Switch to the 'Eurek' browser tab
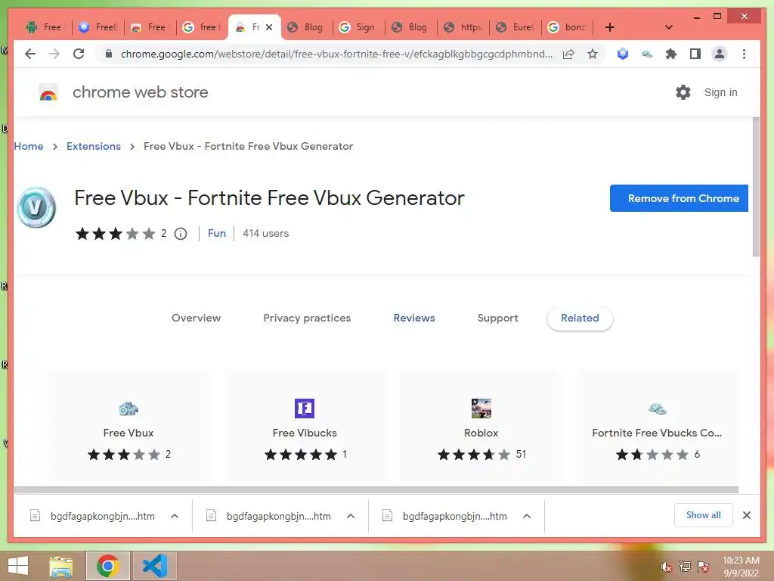The image size is (774, 581). (515, 27)
